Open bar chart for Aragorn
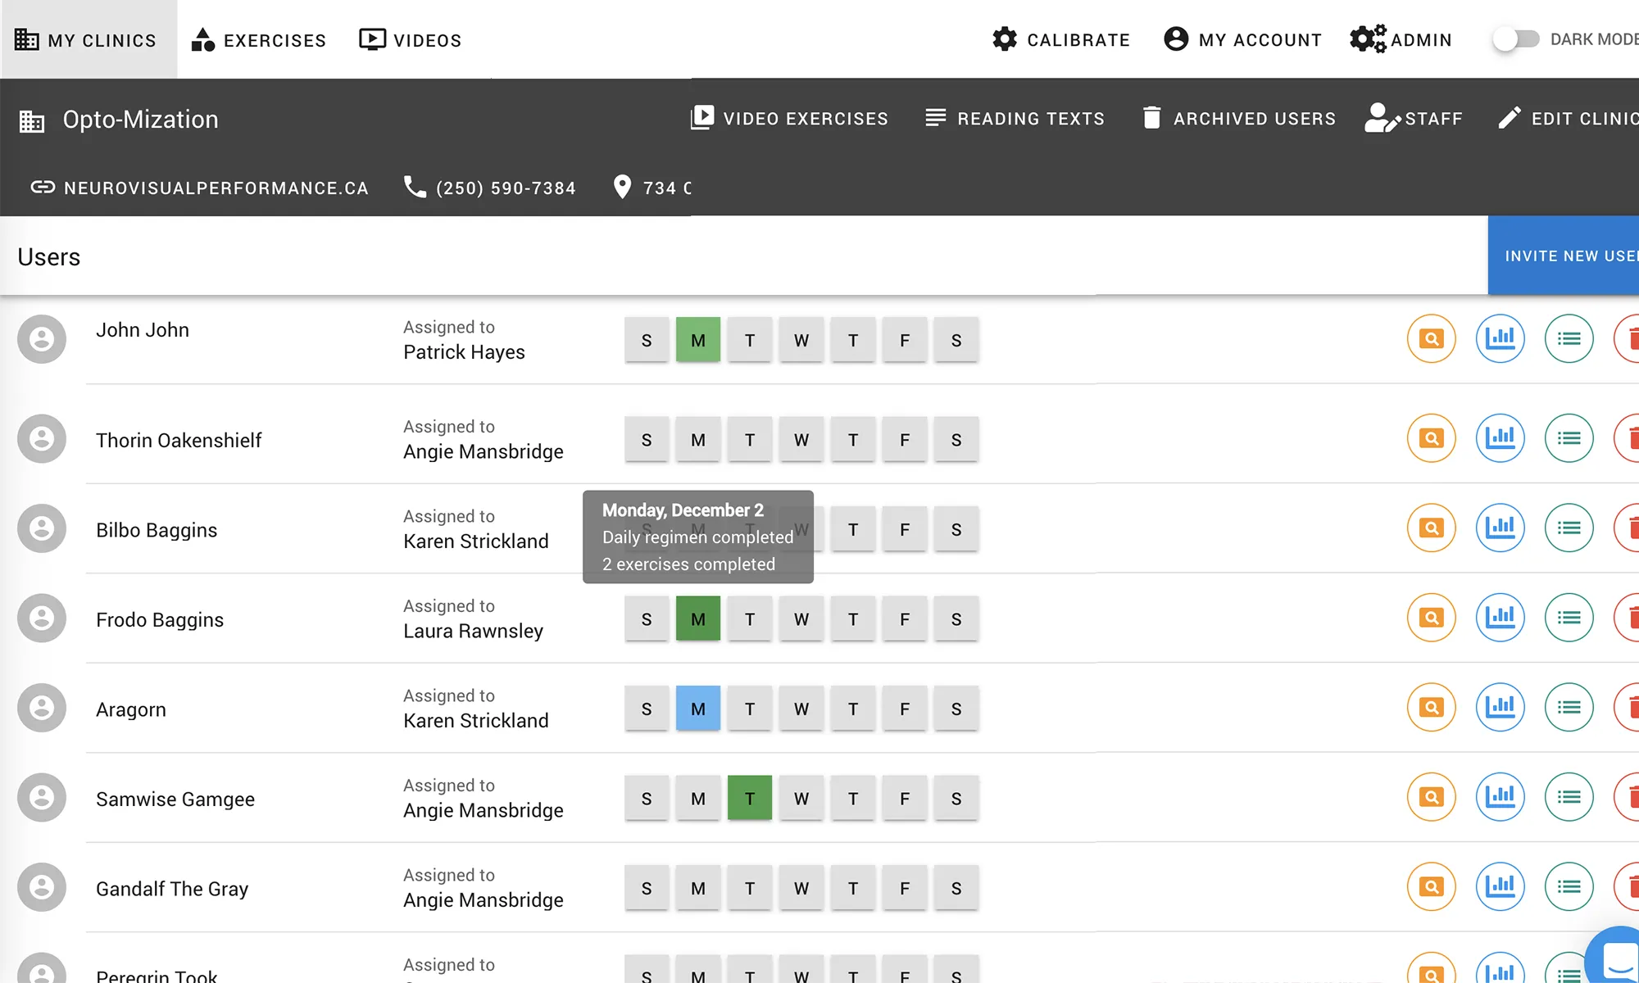Screen dimensions: 1639x983 (x=1500, y=707)
